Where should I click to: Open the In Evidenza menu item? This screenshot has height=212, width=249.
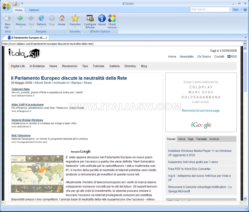(37, 66)
